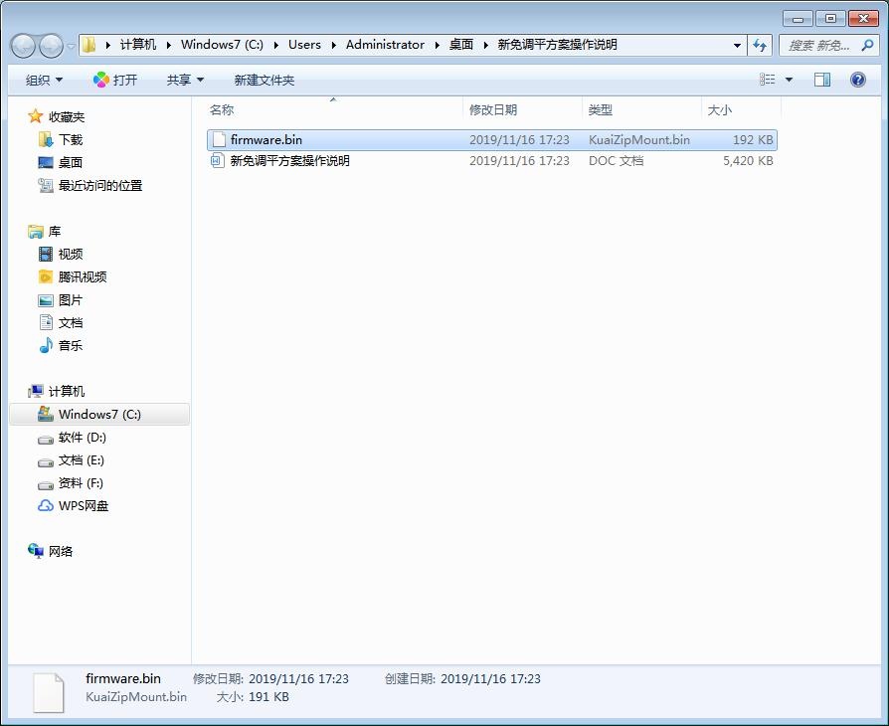This screenshot has width=889, height=726.
Task: Click the 新建文件夹 button
Action: [x=265, y=80]
